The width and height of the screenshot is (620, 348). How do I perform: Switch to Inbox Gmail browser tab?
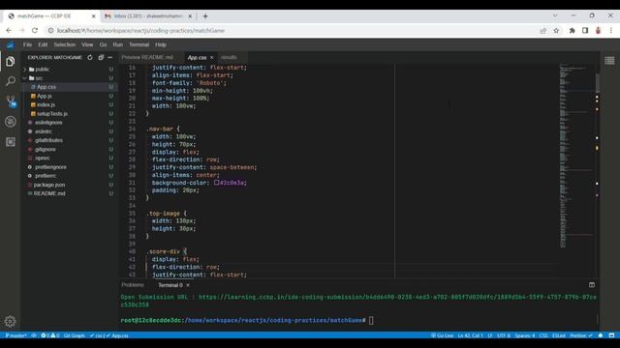(x=147, y=16)
